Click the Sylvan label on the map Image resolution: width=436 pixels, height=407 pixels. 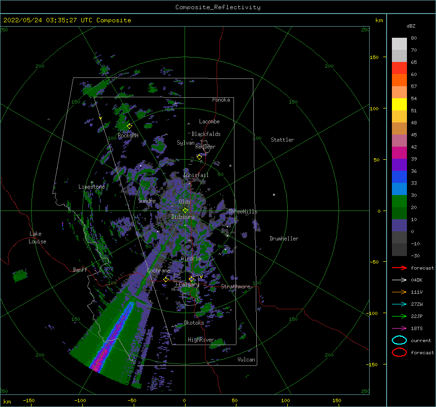[x=186, y=143]
